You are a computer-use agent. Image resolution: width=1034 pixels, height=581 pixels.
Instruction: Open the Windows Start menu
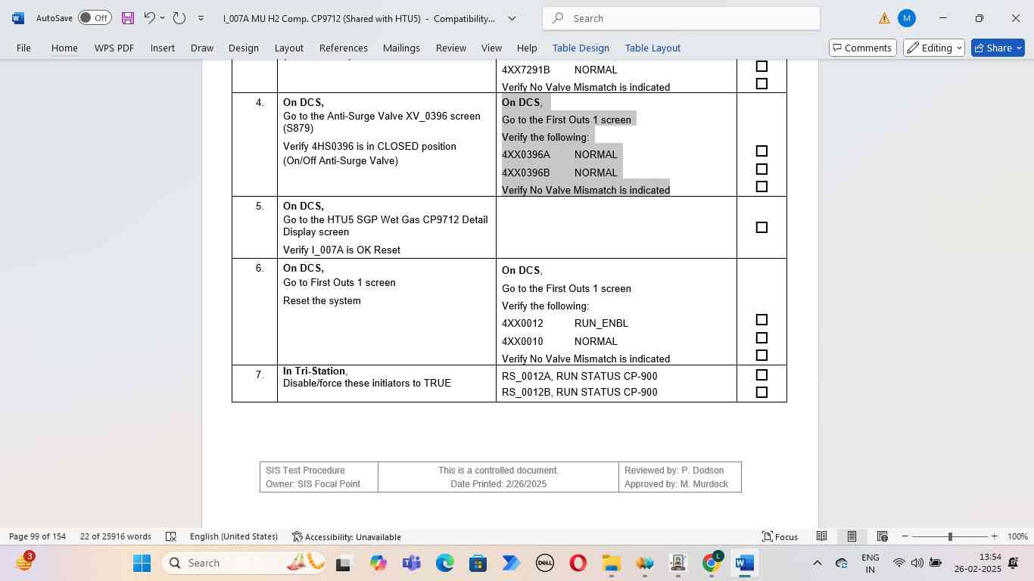(x=142, y=563)
